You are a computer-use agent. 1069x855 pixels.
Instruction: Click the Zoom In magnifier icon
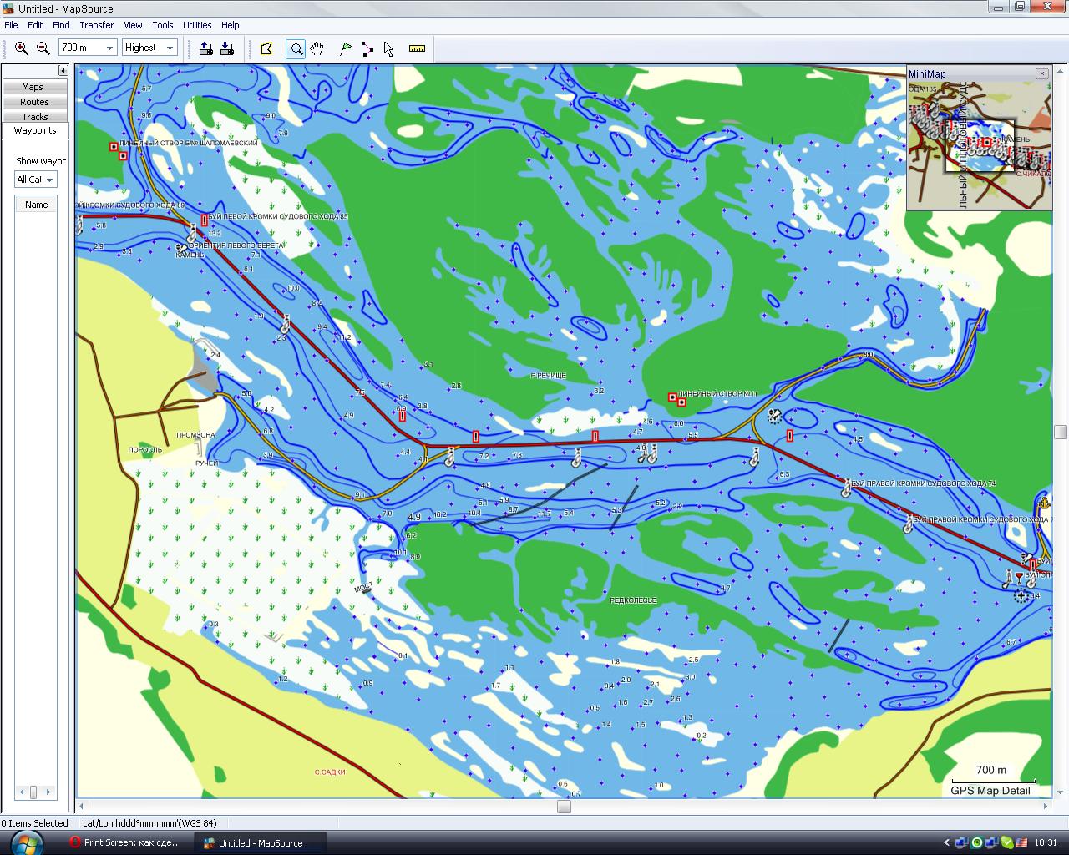coord(22,48)
